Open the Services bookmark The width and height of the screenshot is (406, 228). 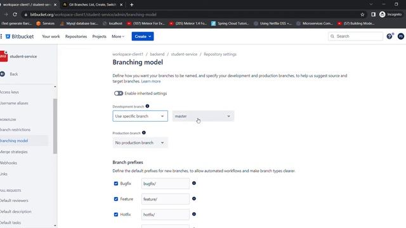tap(46, 23)
